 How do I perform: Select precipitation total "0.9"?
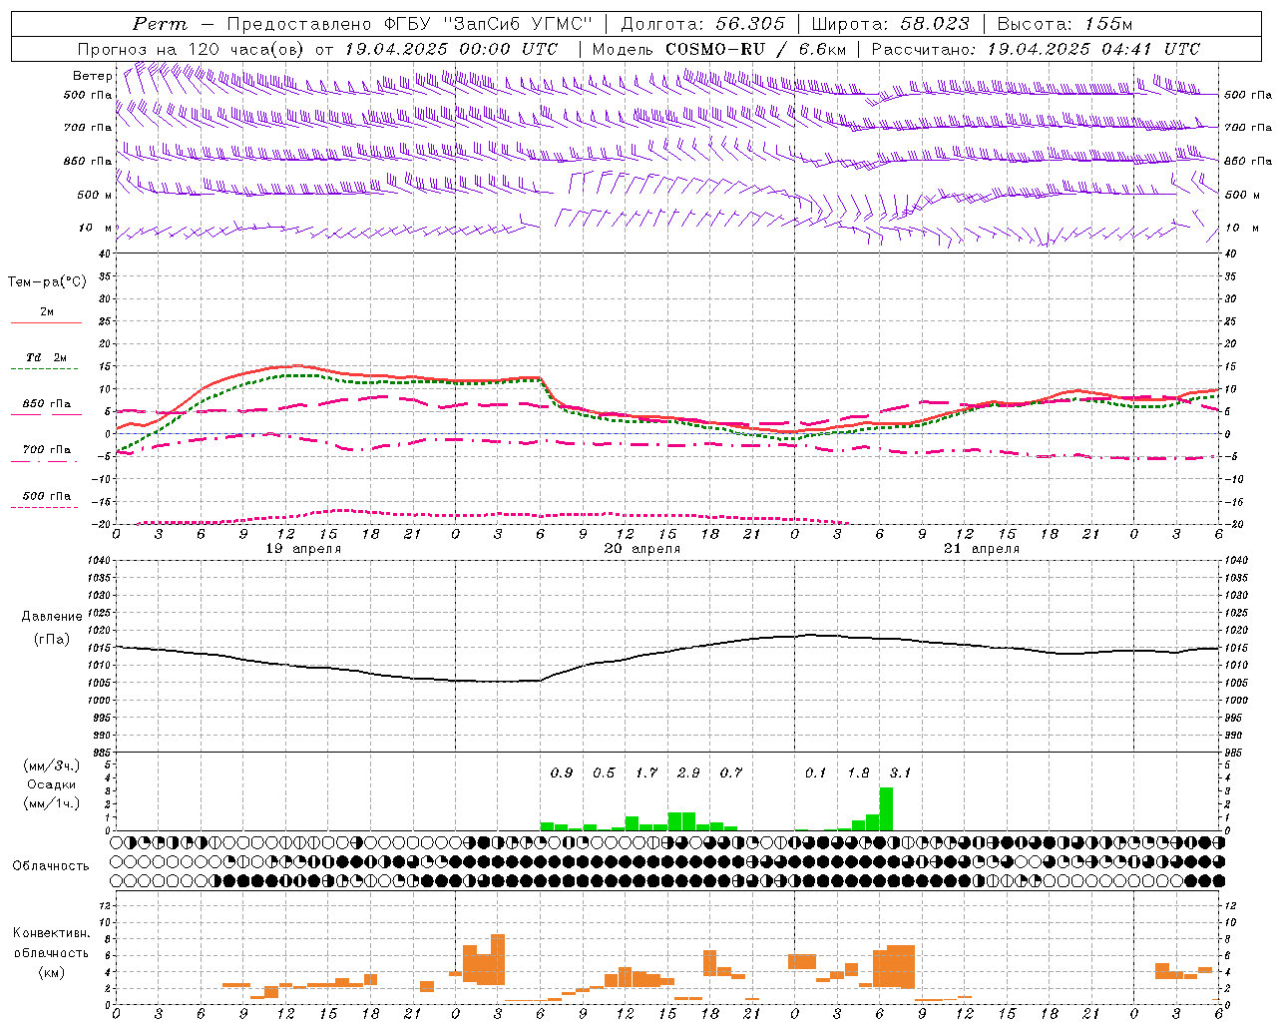[562, 773]
